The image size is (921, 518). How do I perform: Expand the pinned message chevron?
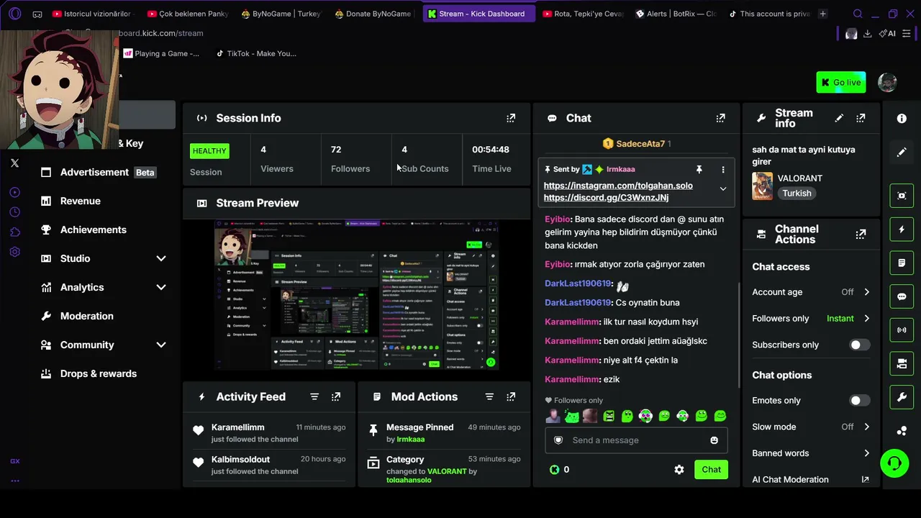(723, 188)
